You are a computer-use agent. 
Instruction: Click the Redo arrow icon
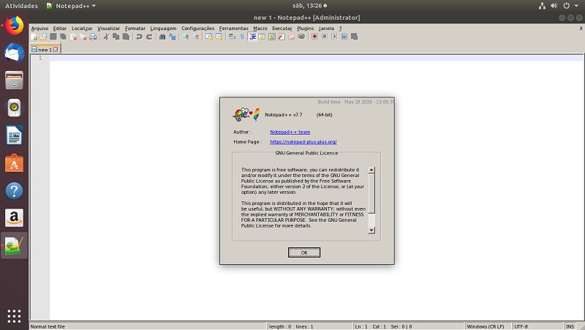coord(149,37)
